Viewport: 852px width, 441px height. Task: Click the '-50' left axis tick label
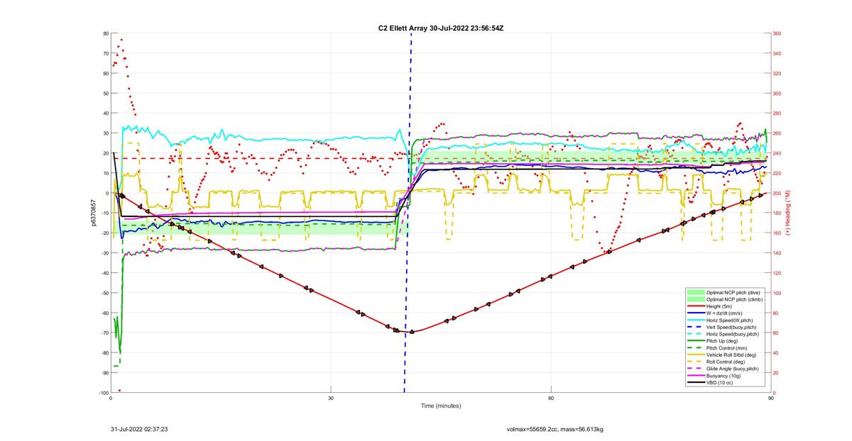(104, 293)
